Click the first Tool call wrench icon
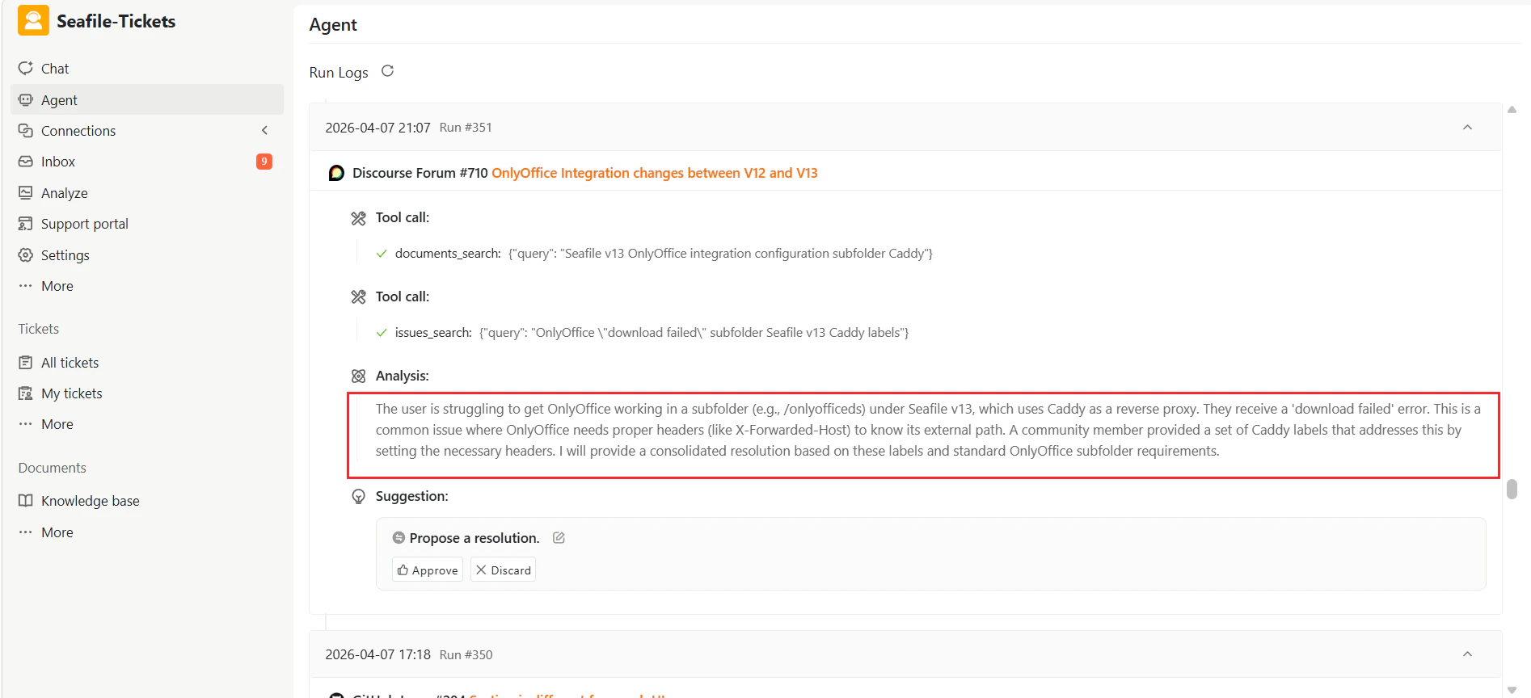Image resolution: width=1531 pixels, height=698 pixels. (359, 218)
